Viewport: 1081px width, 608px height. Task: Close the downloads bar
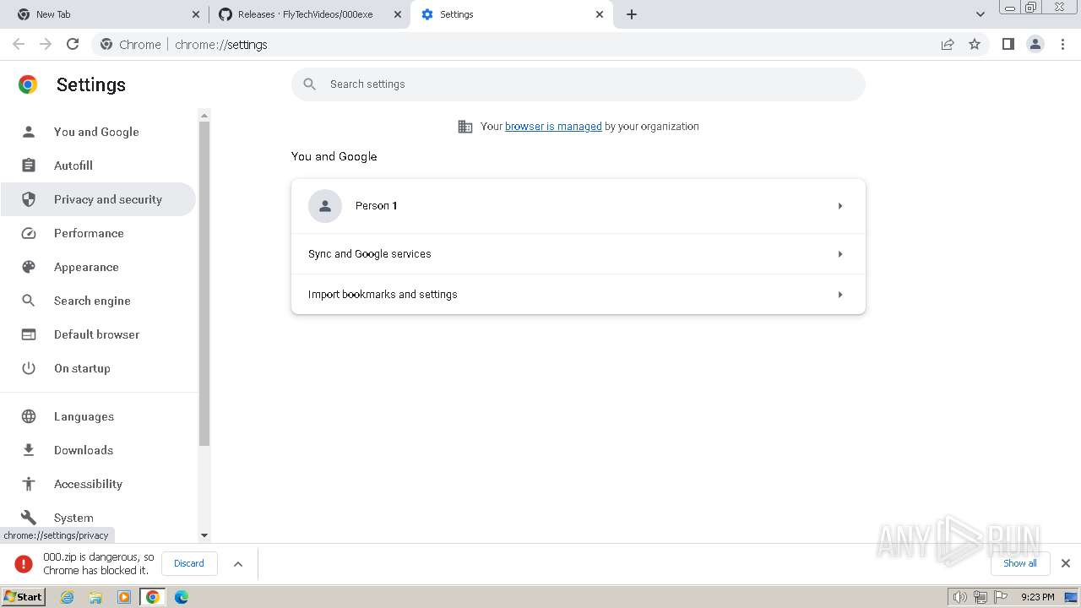click(x=1066, y=563)
